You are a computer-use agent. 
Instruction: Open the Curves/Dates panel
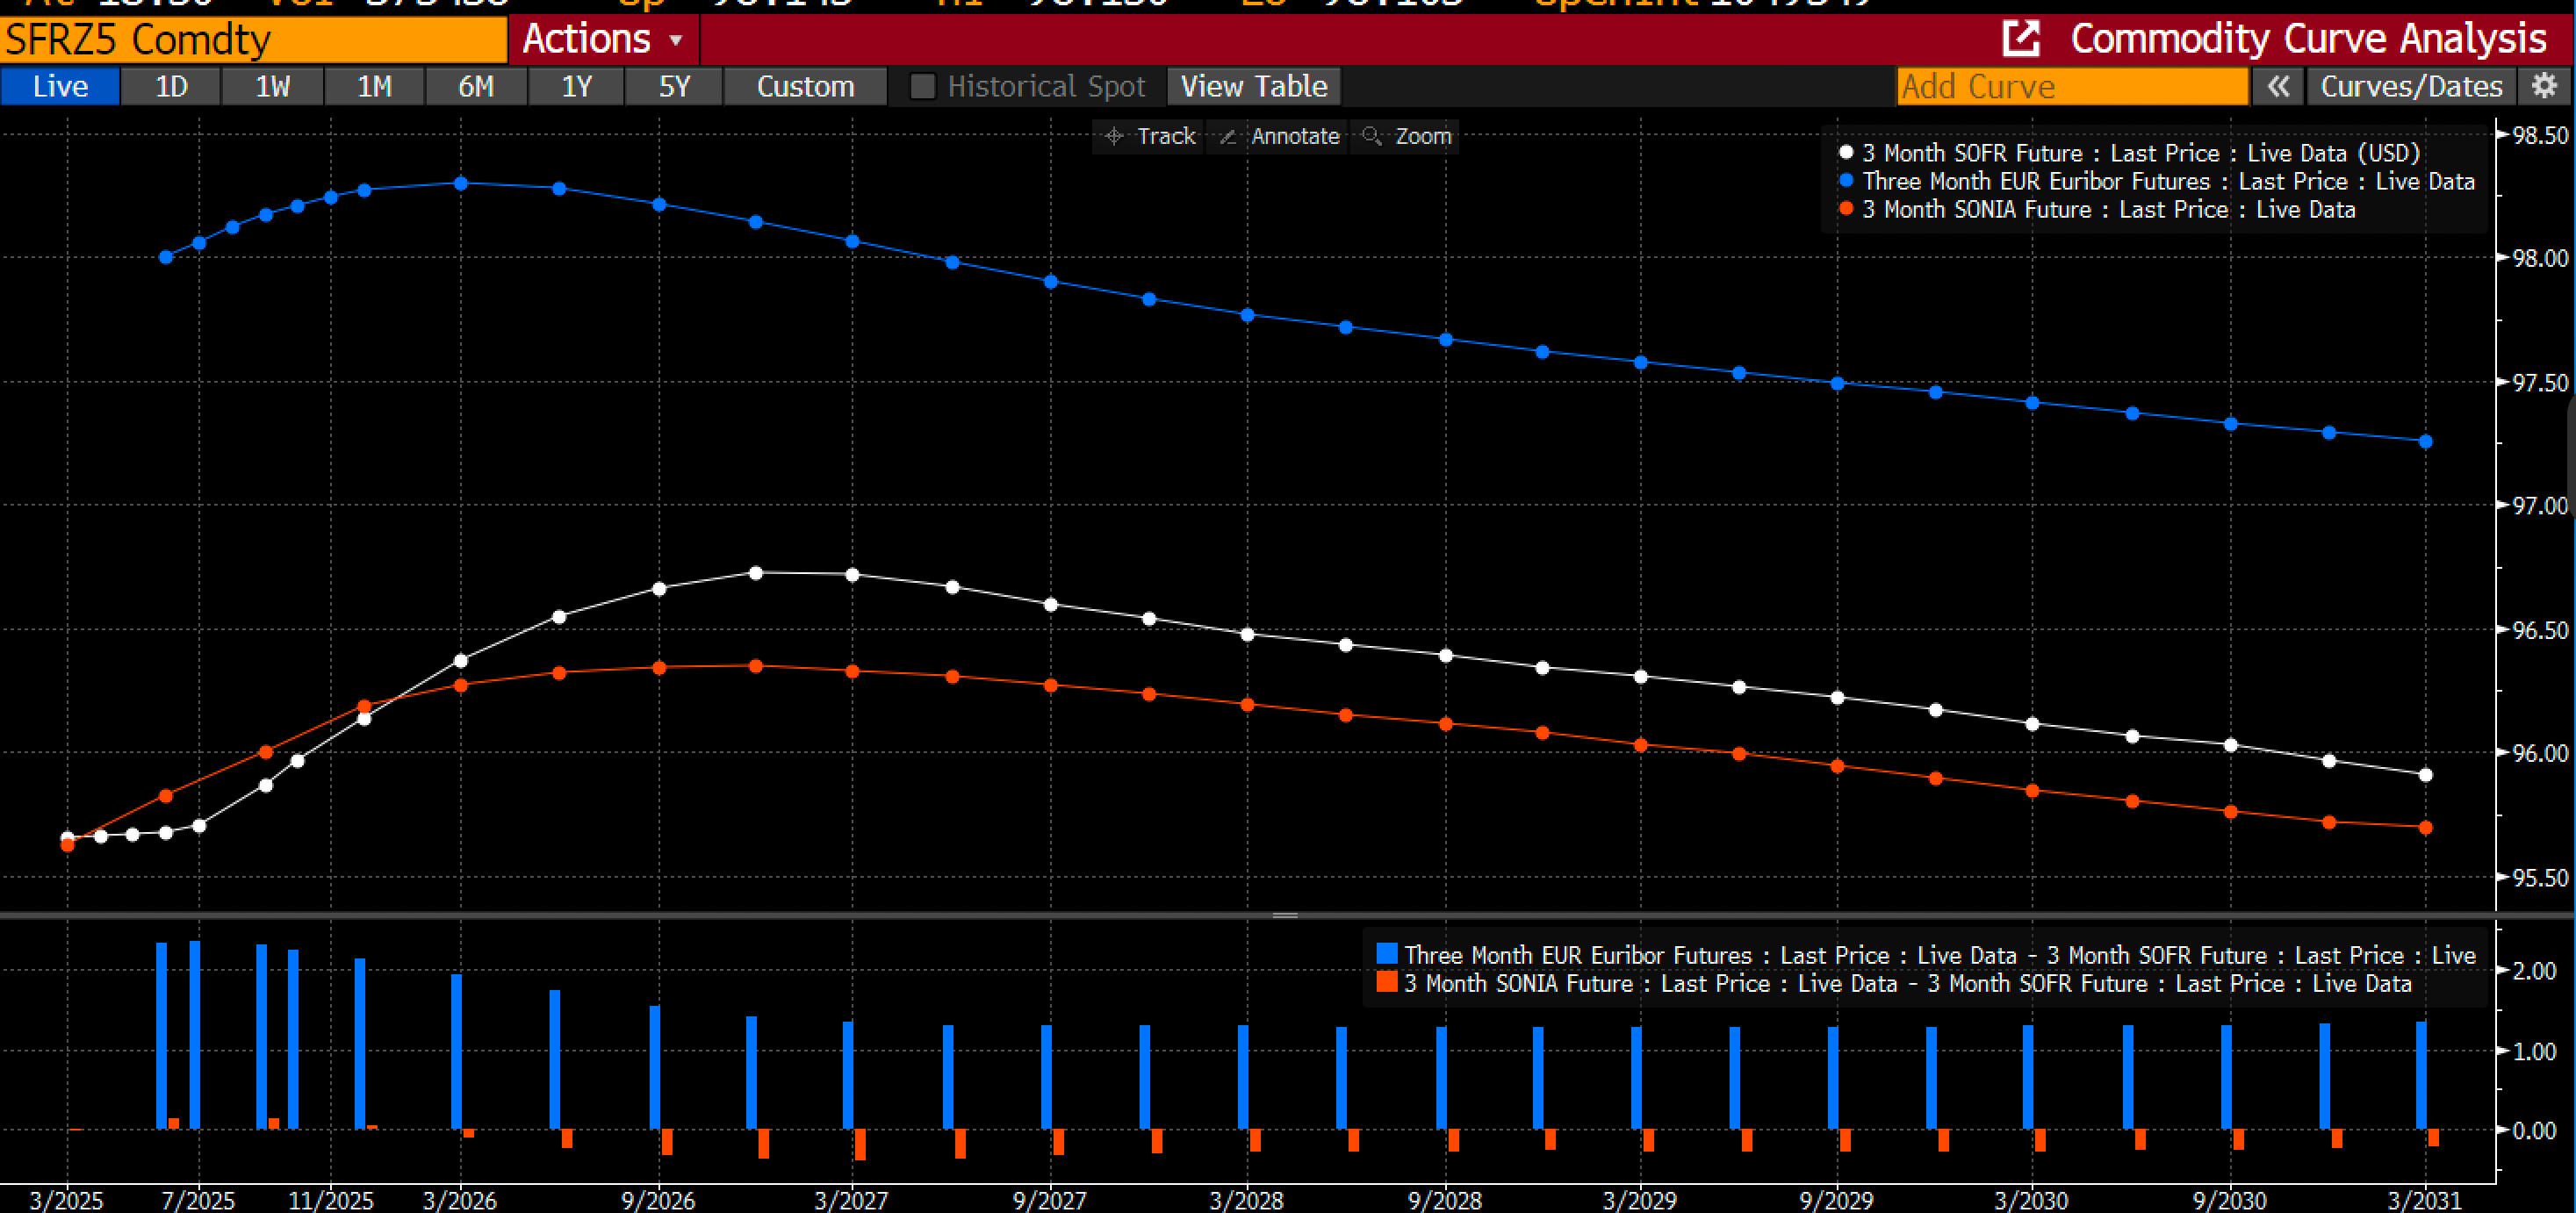(2410, 86)
